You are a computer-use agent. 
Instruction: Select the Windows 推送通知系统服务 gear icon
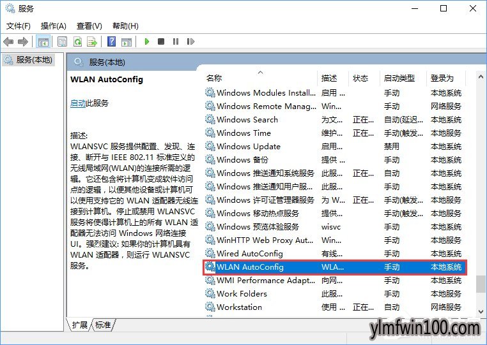click(x=210, y=173)
